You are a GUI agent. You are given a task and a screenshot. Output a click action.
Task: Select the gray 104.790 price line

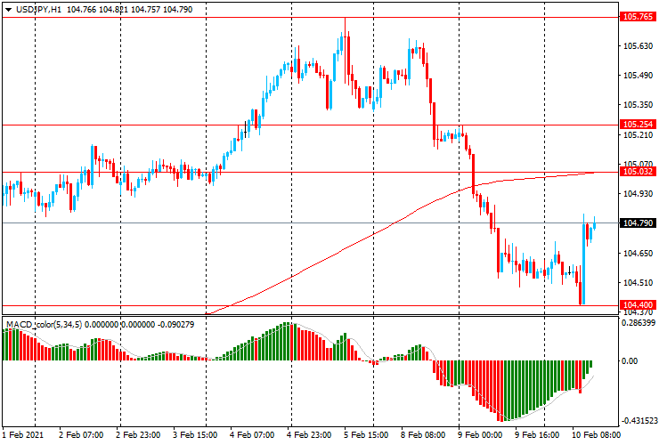pos(310,223)
